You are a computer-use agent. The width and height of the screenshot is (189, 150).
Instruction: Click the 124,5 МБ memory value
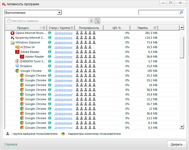(151, 38)
